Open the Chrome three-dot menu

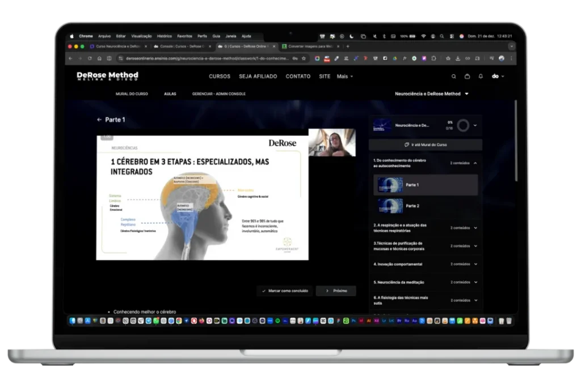pyautogui.click(x=511, y=58)
